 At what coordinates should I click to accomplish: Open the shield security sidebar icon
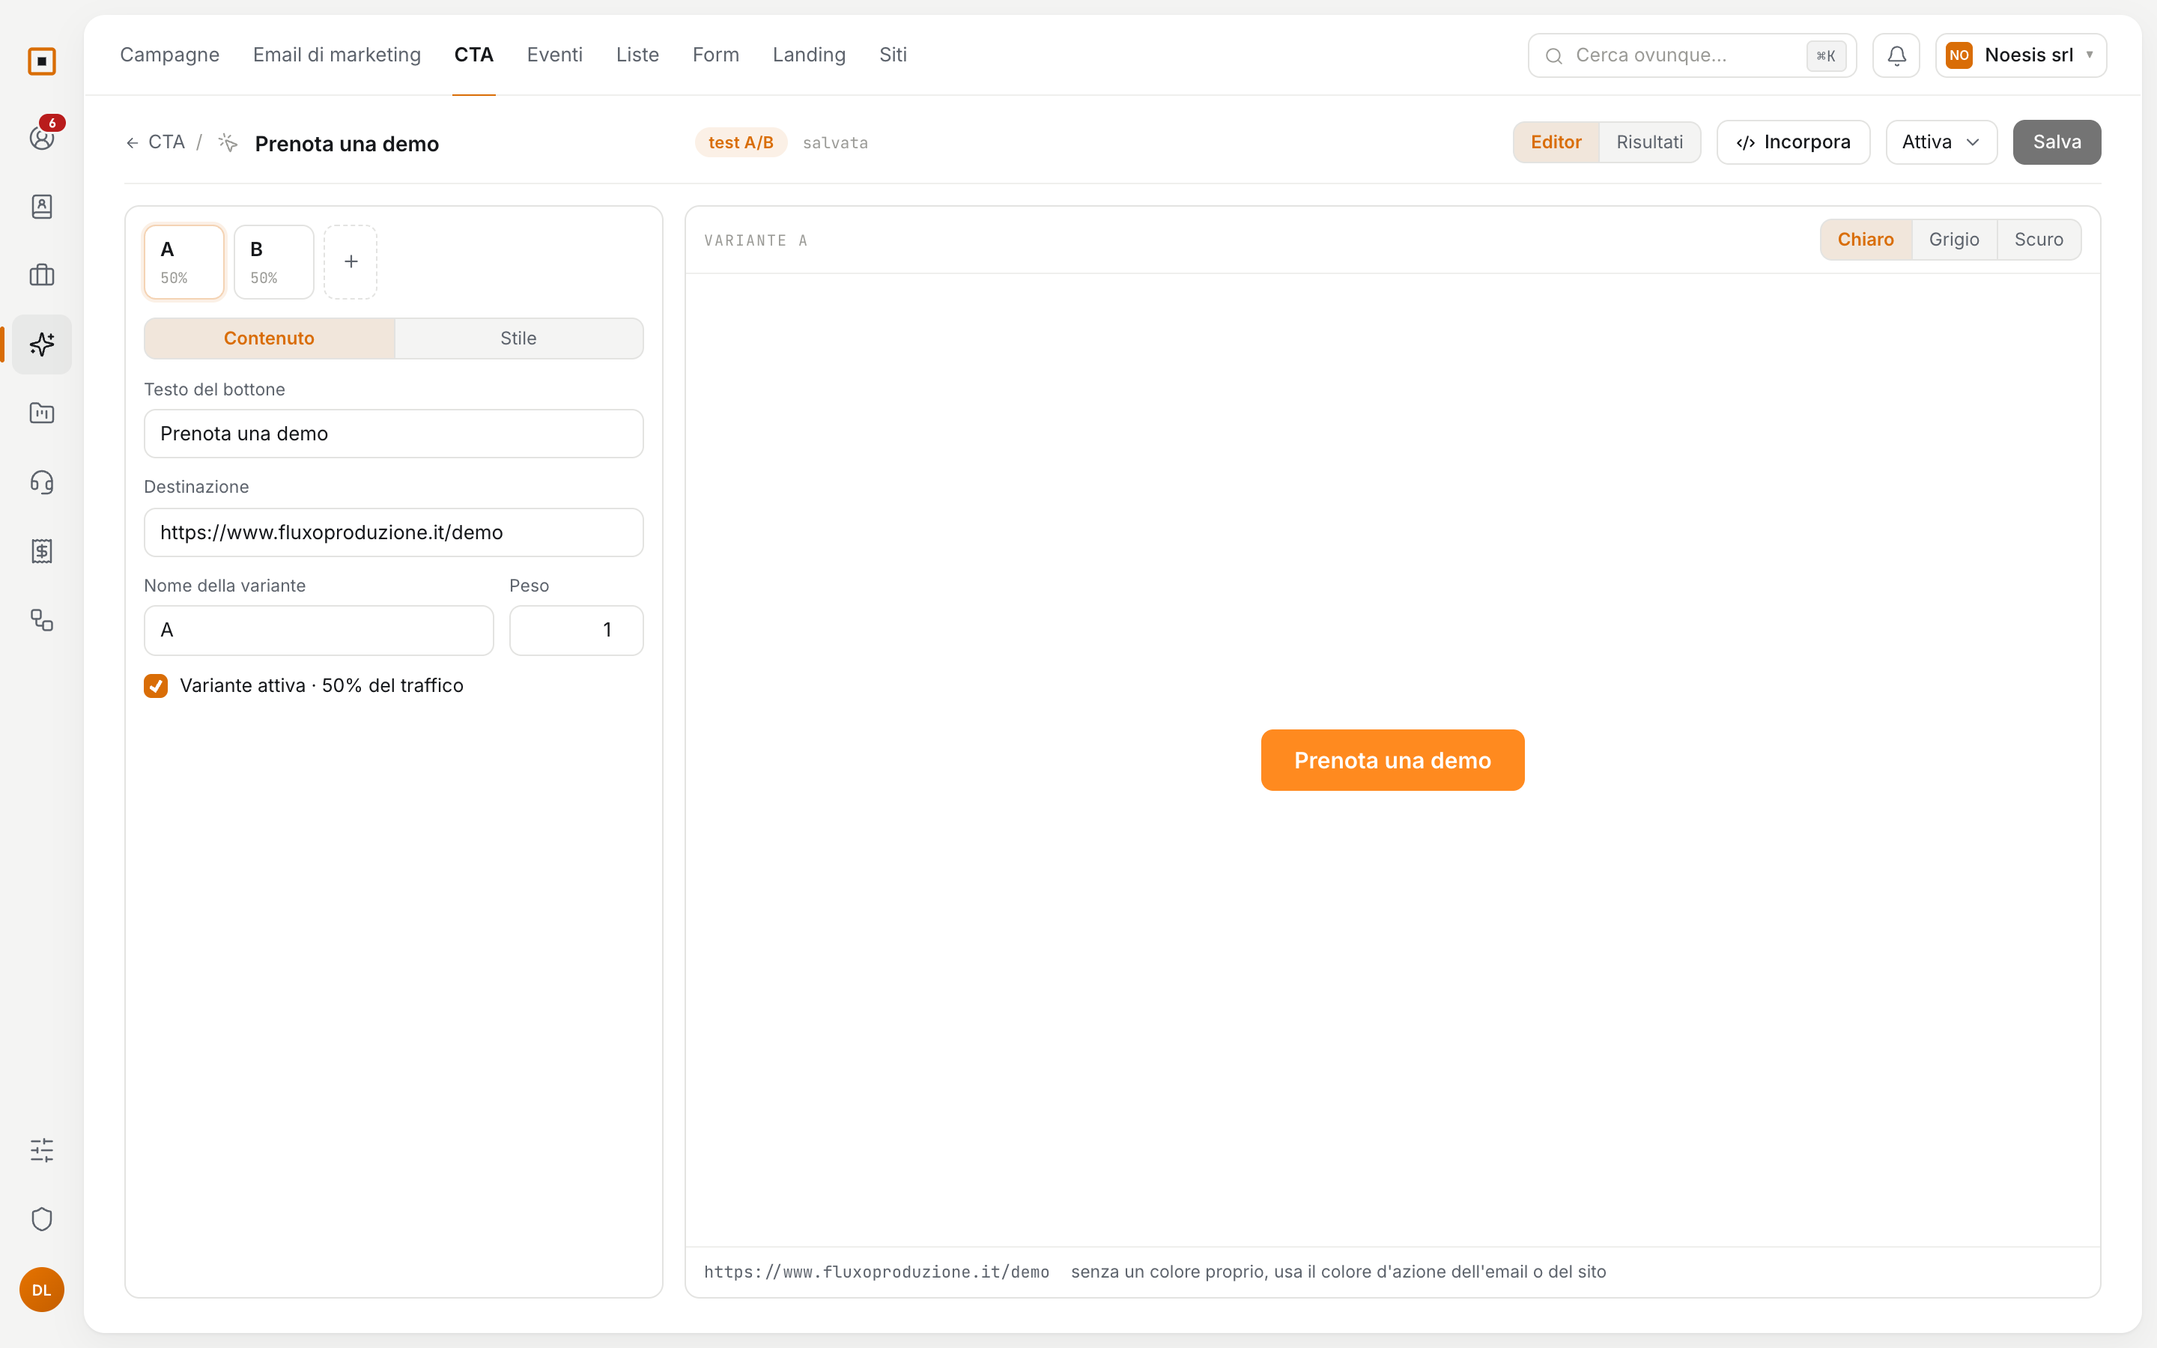click(42, 1218)
